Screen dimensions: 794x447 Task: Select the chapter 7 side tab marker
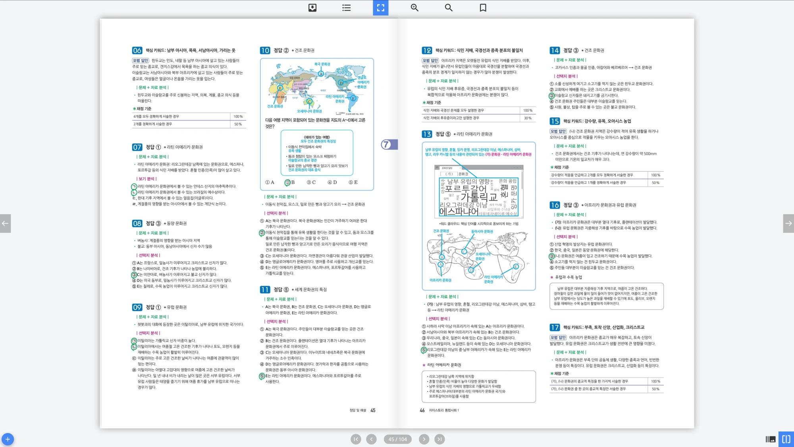click(x=389, y=144)
